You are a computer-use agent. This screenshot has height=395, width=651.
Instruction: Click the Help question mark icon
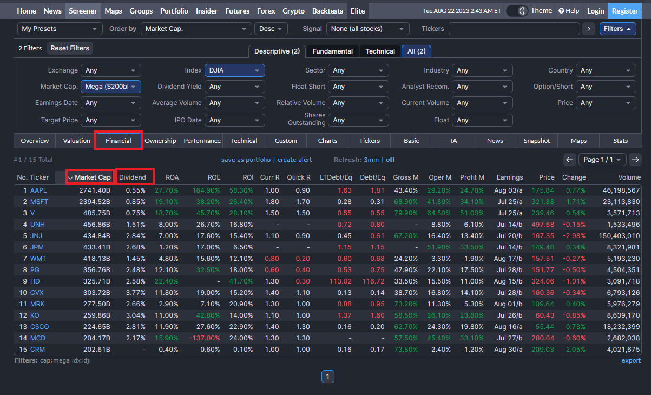[x=561, y=11]
